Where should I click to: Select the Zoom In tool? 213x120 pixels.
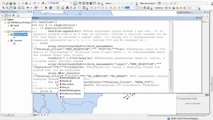tap(3, 8)
